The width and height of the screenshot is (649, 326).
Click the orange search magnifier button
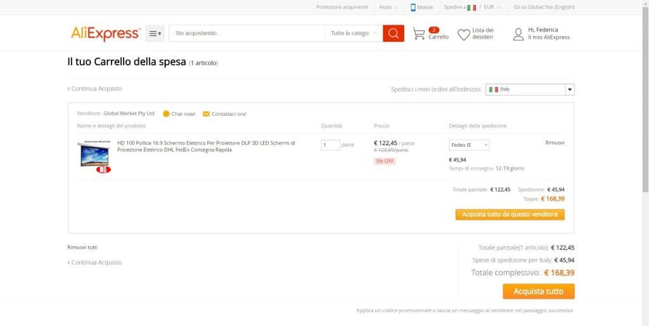click(x=393, y=34)
